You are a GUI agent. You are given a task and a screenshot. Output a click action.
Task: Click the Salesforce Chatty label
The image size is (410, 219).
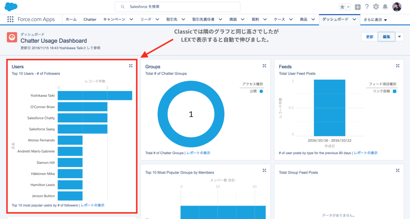coord(41,118)
